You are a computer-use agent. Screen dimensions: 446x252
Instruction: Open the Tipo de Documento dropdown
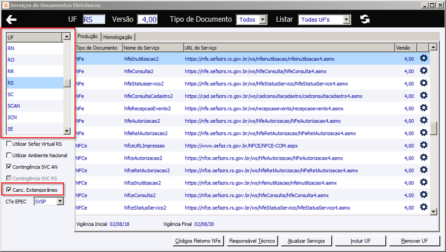[x=263, y=20]
